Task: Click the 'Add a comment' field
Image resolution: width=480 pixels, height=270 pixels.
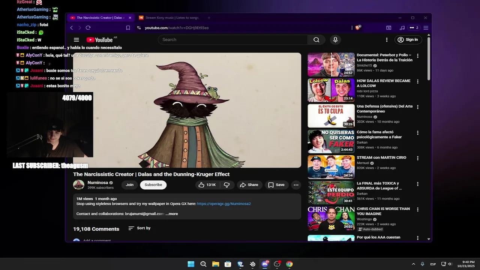Action: 97,240
